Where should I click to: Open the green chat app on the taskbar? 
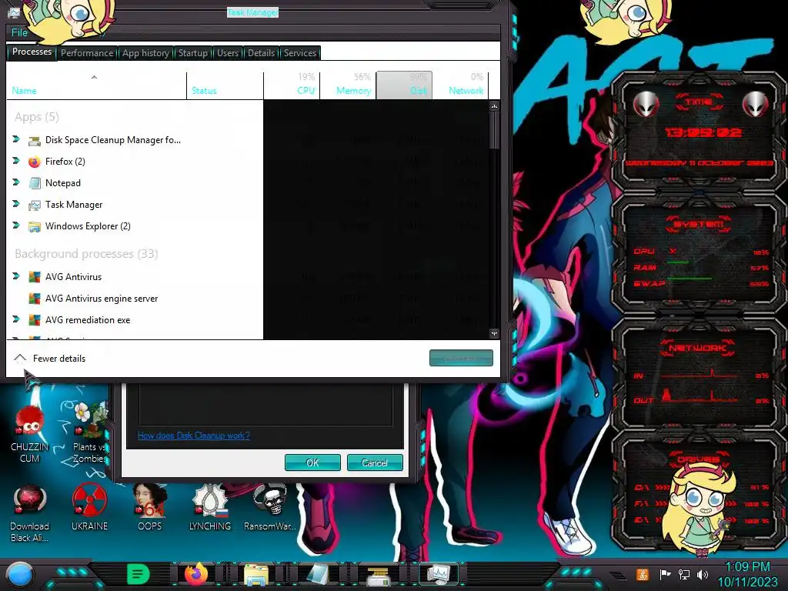pyautogui.click(x=139, y=574)
